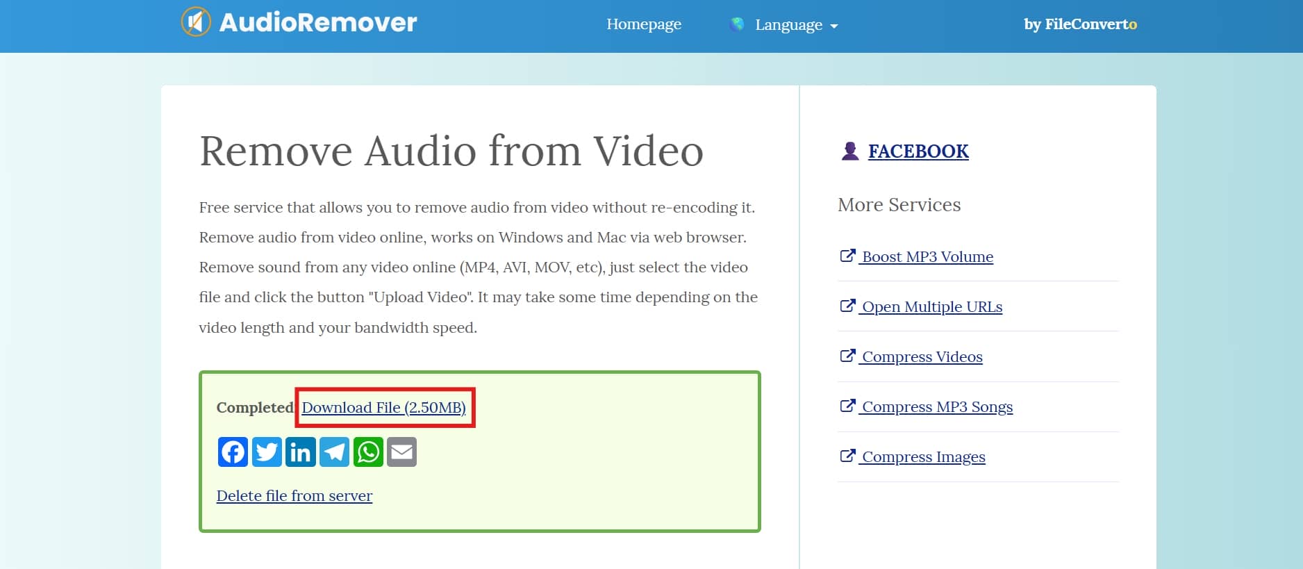This screenshot has height=569, width=1303.
Task: Open the FACEBOOK sidebar link
Action: point(918,151)
